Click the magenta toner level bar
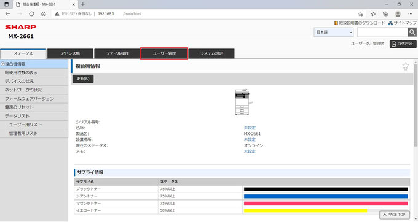Screen dimensions: 418x222 (x=326, y=204)
